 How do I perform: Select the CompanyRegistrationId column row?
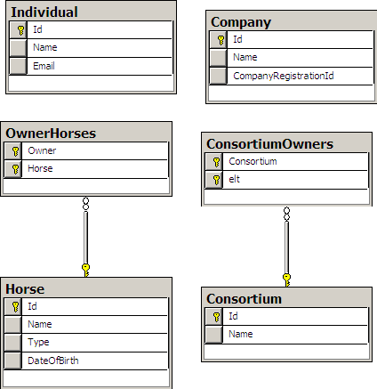[x=292, y=76]
